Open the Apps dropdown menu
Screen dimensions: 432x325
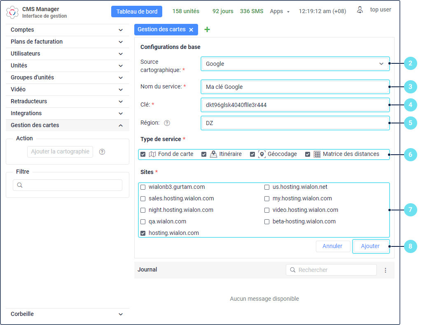(x=280, y=12)
